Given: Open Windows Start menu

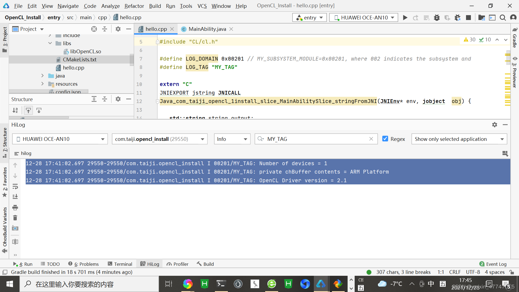Looking at the screenshot, I should [x=10, y=284].
